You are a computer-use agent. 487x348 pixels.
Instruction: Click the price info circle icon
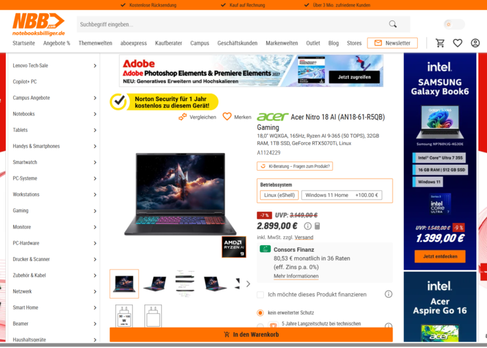click(308, 226)
